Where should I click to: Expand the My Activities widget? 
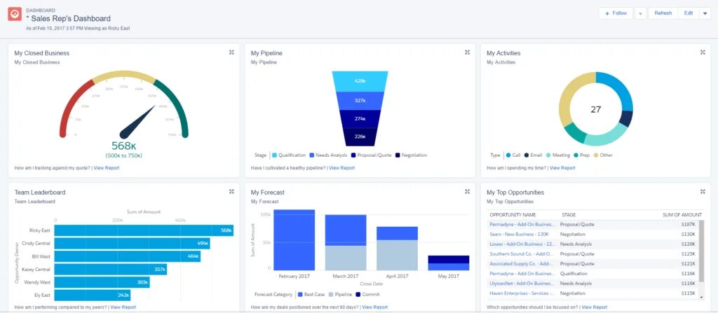click(703, 53)
